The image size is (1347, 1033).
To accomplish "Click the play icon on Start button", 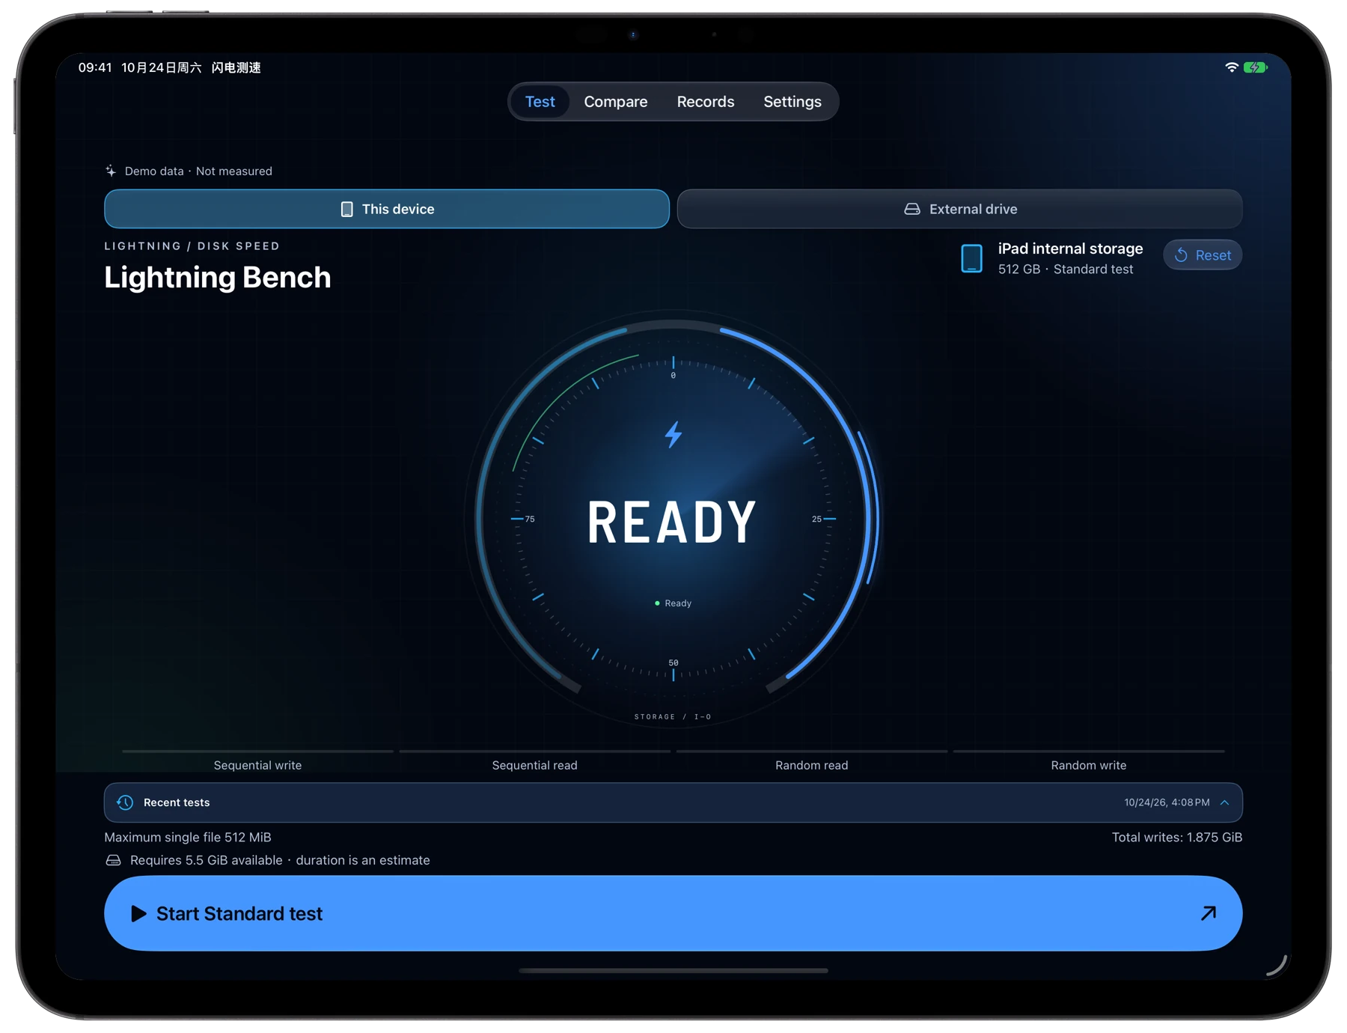I will pyautogui.click(x=138, y=913).
